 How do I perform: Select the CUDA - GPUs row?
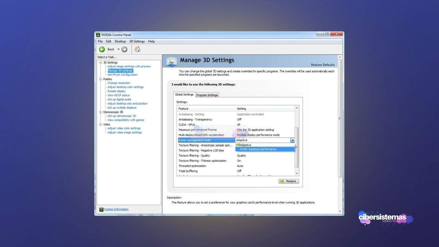(x=236, y=125)
